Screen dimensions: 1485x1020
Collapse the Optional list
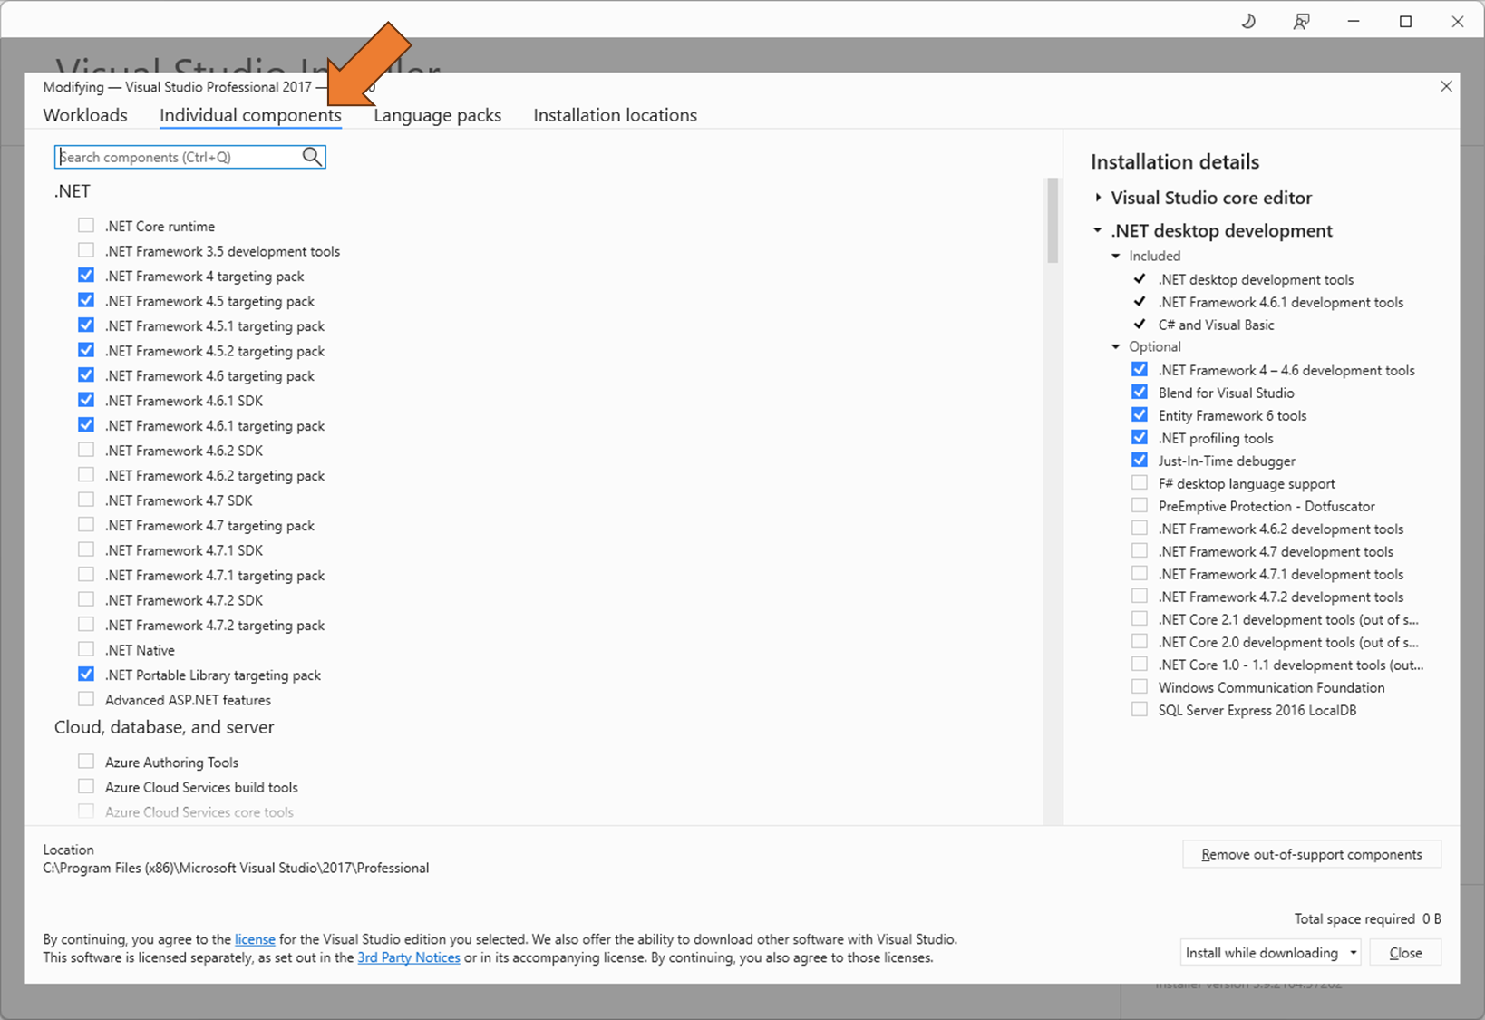point(1116,346)
